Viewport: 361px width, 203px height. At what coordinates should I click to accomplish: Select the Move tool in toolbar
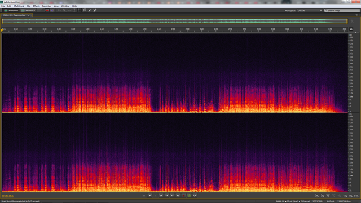pyautogui.click(x=59, y=10)
